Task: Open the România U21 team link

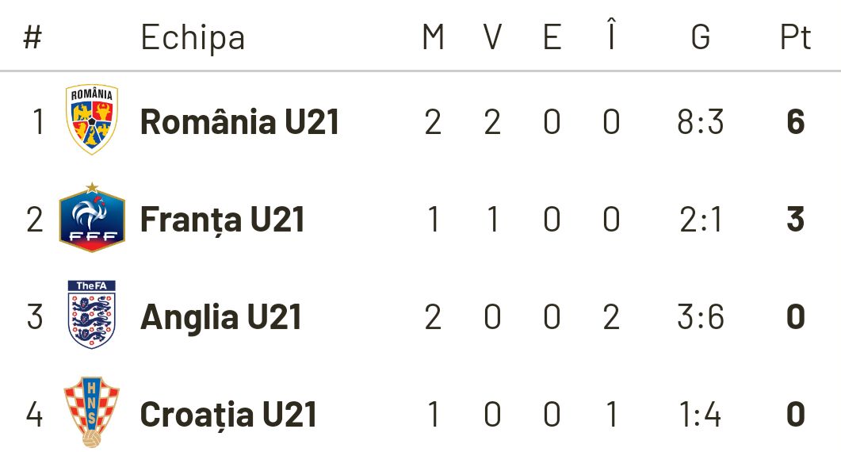Action: tap(239, 122)
